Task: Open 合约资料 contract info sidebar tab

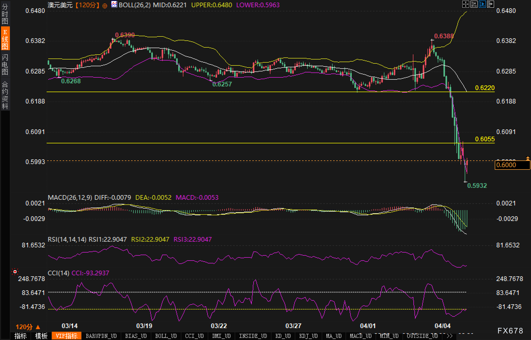Action: (5, 95)
